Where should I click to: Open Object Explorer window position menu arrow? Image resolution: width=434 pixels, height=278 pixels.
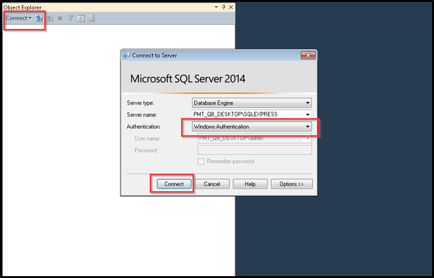216,7
